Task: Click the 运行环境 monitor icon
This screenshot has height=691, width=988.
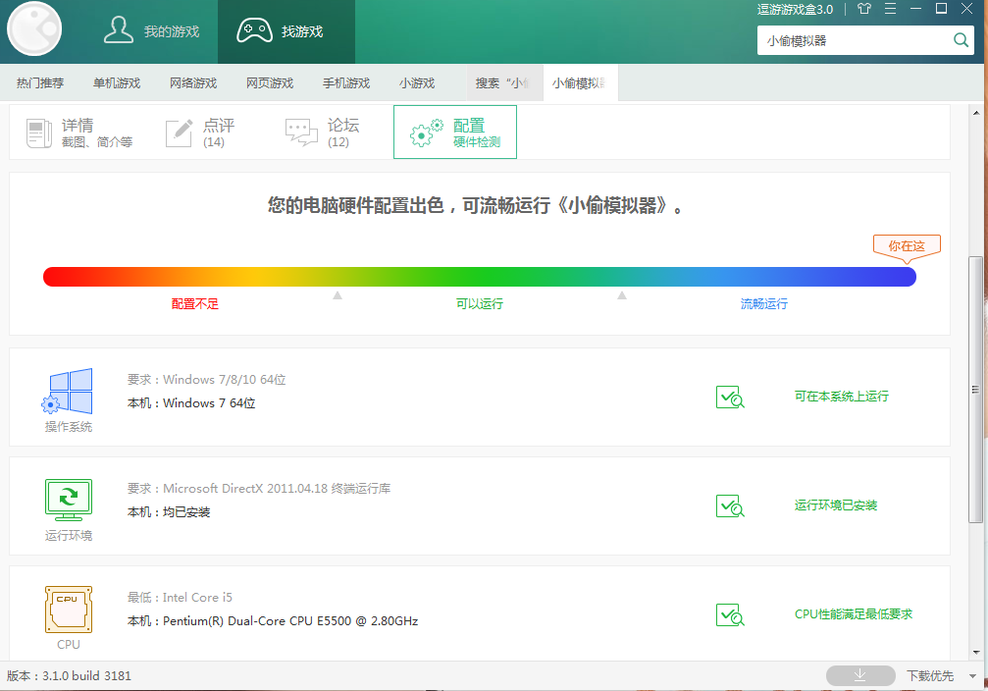Action: click(x=69, y=500)
